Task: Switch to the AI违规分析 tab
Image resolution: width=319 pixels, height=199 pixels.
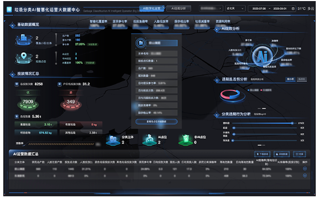Action: coord(178,9)
